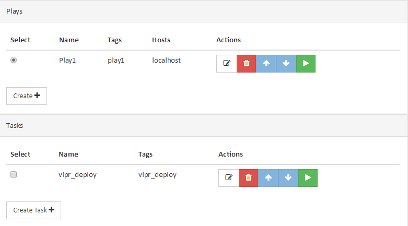
Task: Run the vipr_deploy task
Action: tap(308, 178)
